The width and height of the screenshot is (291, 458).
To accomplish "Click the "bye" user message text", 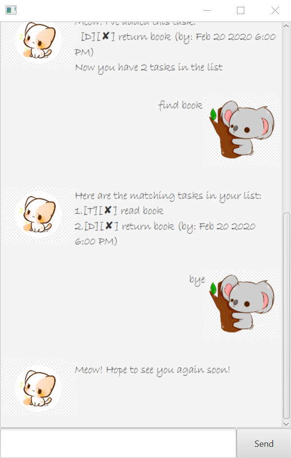I will pyautogui.click(x=197, y=280).
